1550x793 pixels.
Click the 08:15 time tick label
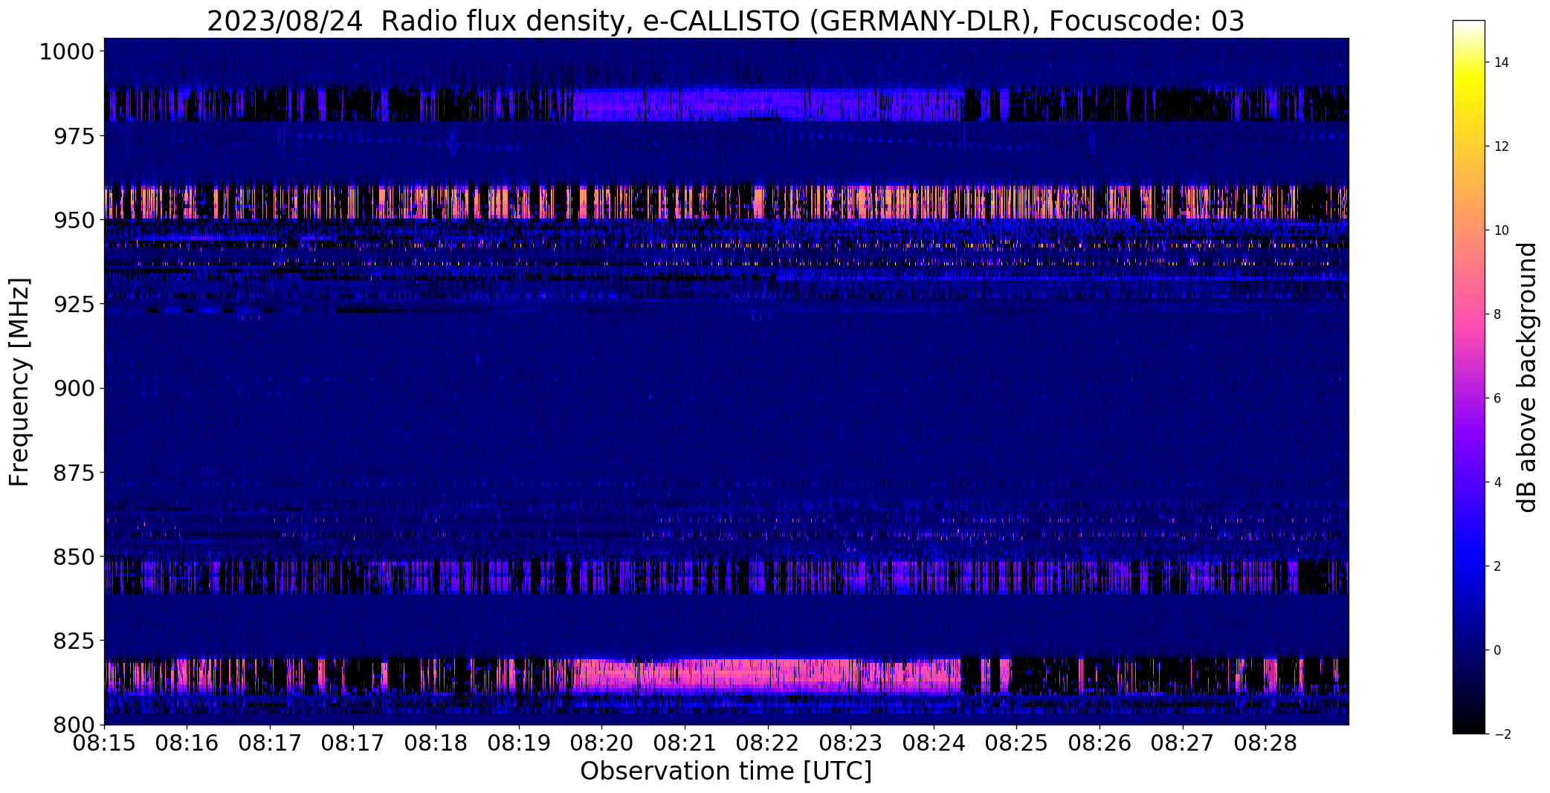(104, 744)
